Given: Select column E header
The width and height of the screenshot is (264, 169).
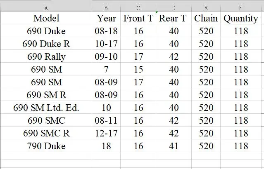Looking at the screenshot, I should tap(206, 8).
